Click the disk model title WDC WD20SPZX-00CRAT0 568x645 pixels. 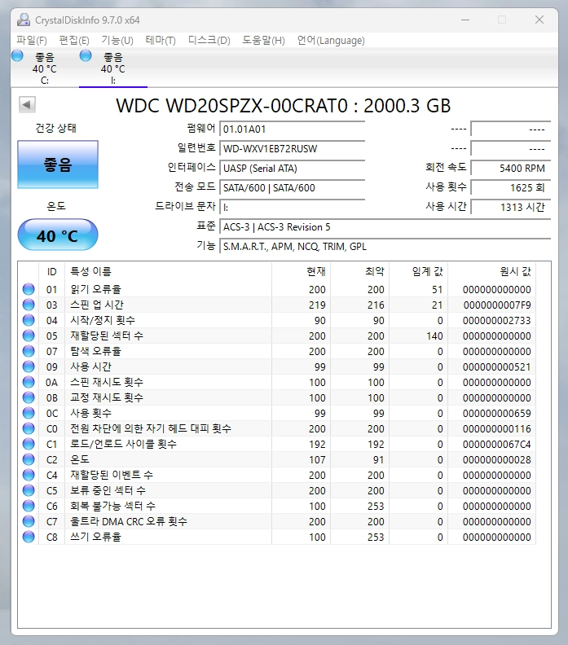283,106
